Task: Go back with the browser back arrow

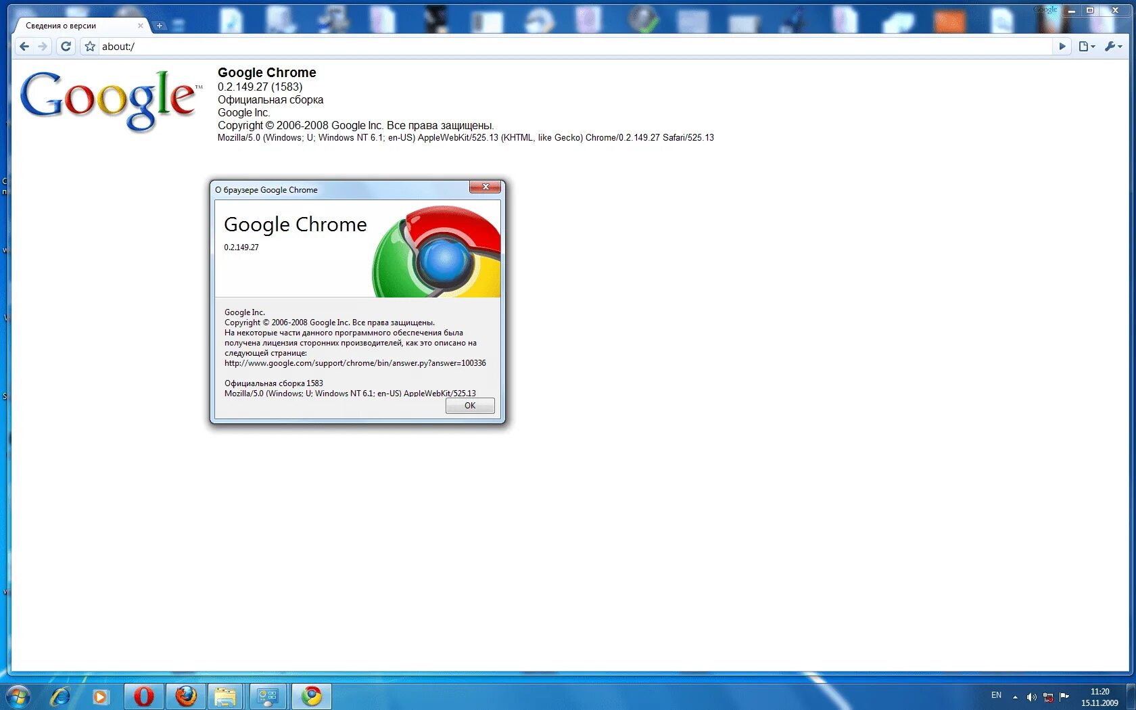Action: point(24,47)
